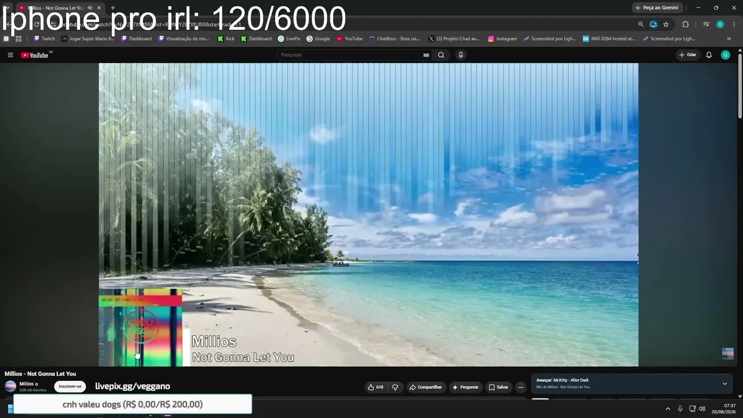Open the volume tray icon
The image size is (743, 418).
pyautogui.click(x=702, y=409)
